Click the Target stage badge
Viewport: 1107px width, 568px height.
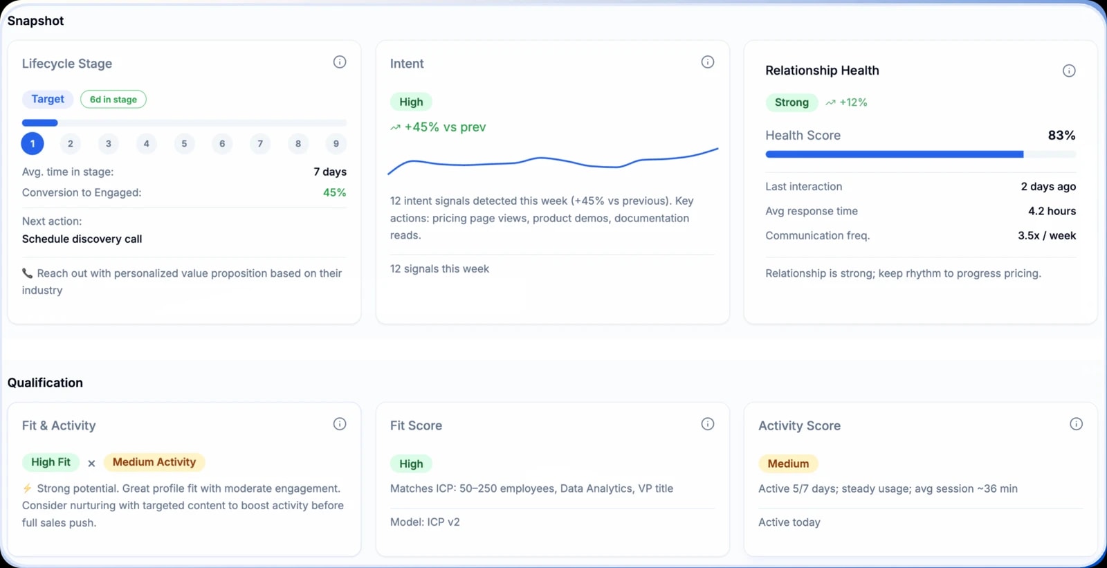coord(48,99)
